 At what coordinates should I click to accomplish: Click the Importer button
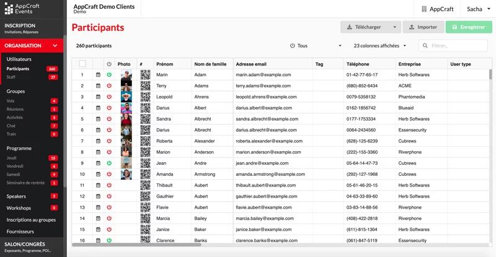pos(423,27)
